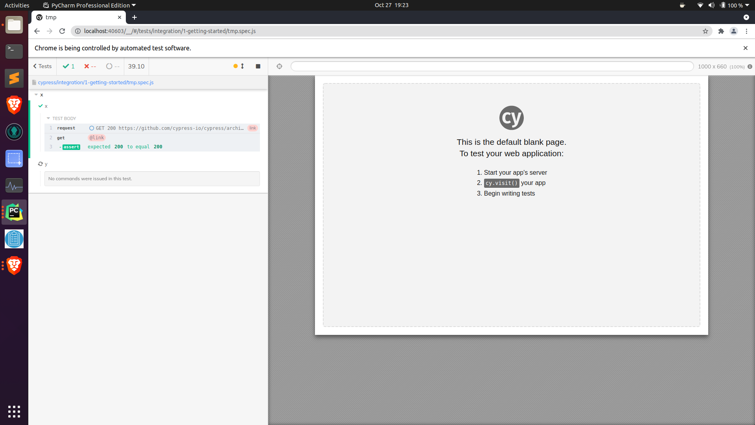
Task: Select the tmp browser tab
Action: click(x=59, y=17)
